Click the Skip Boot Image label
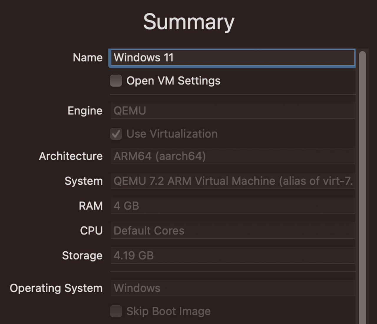Viewport: 377px width, 324px height. point(168,311)
